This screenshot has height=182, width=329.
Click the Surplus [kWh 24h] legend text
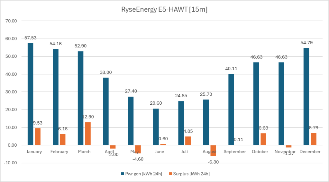193,174
